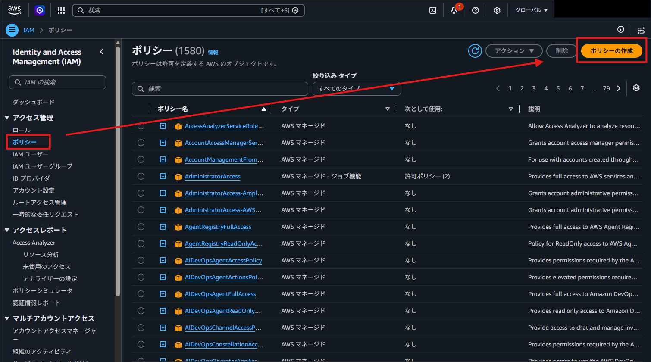Screen dimensions: 651x362
Task: Open 認証情報レポート in the sidebar
Action: click(x=36, y=303)
